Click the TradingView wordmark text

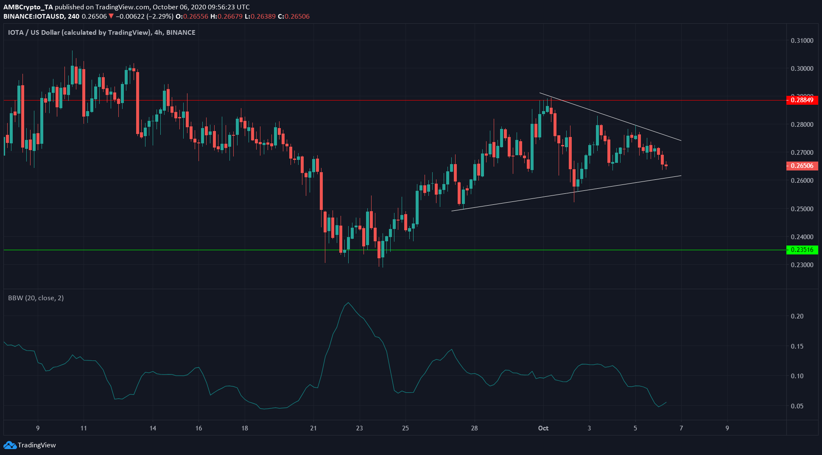coord(37,445)
